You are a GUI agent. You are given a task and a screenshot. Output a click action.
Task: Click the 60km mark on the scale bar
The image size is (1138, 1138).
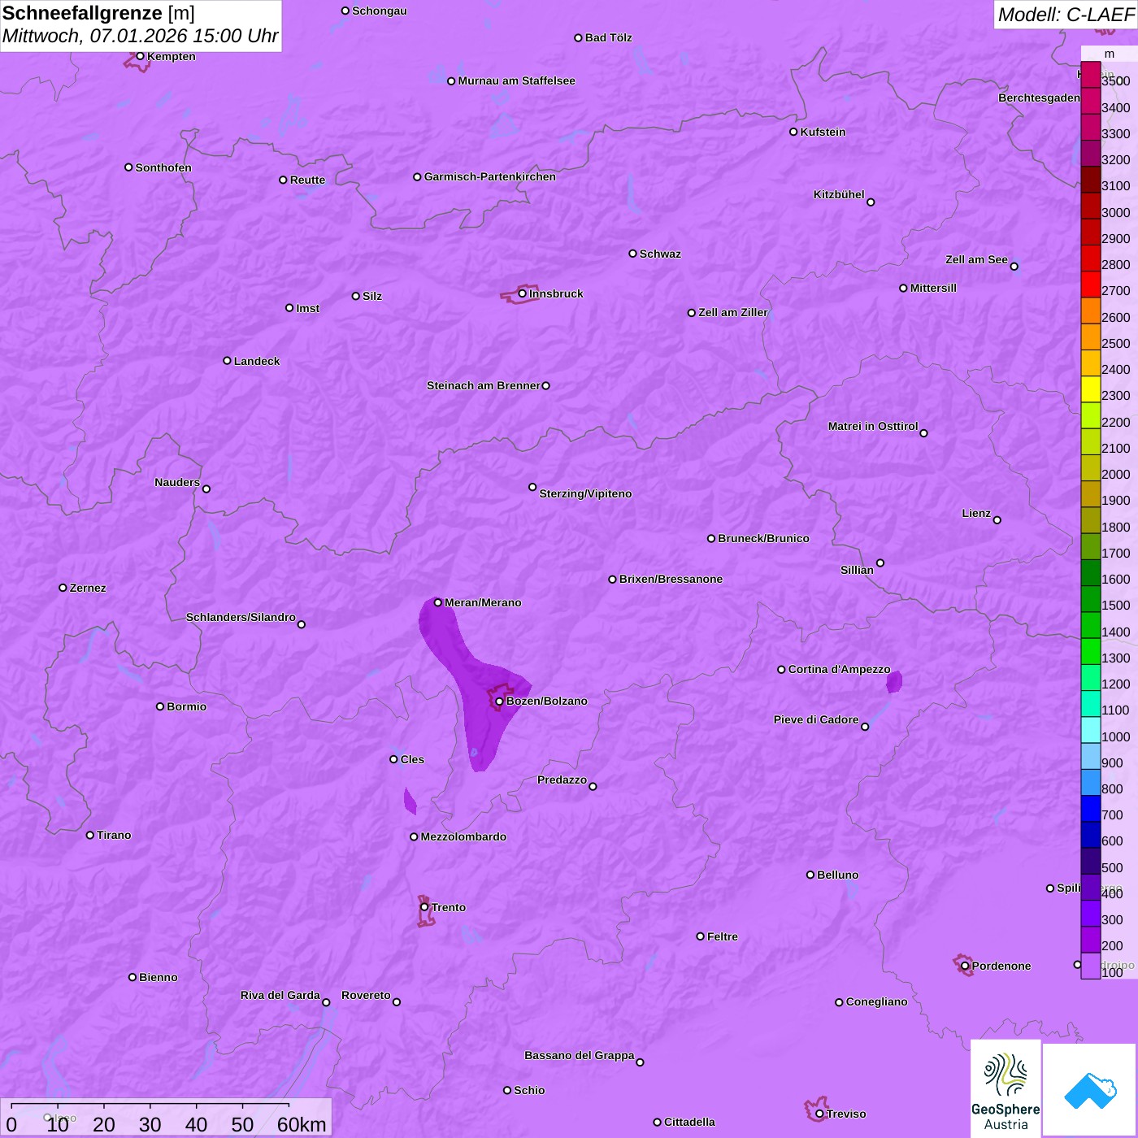coord(302,1124)
